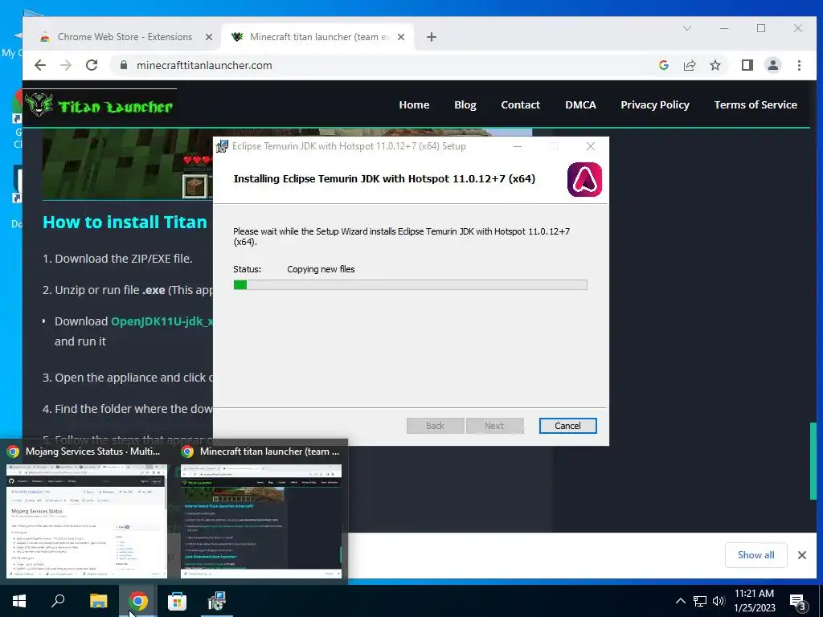Open Google search icon in address bar
823x617 pixels.
[x=663, y=65]
